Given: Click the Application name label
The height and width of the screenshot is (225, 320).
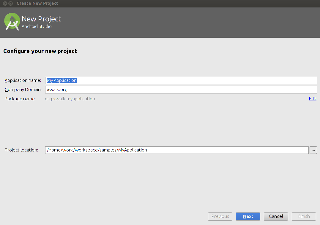Looking at the screenshot, I should tap(23, 81).
